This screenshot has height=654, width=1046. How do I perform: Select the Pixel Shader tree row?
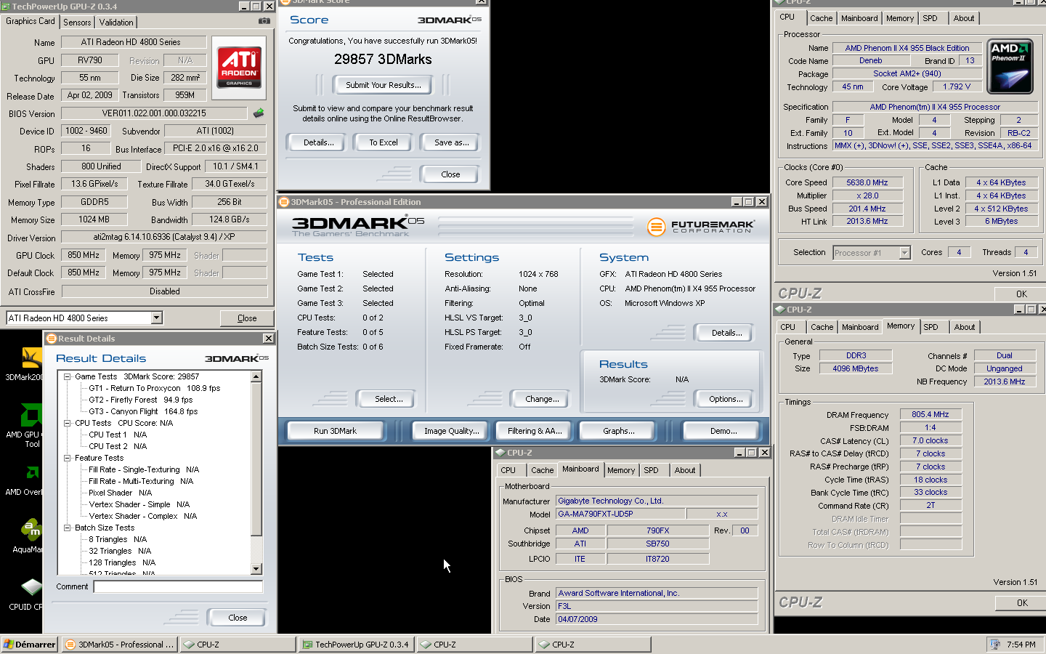(x=120, y=493)
